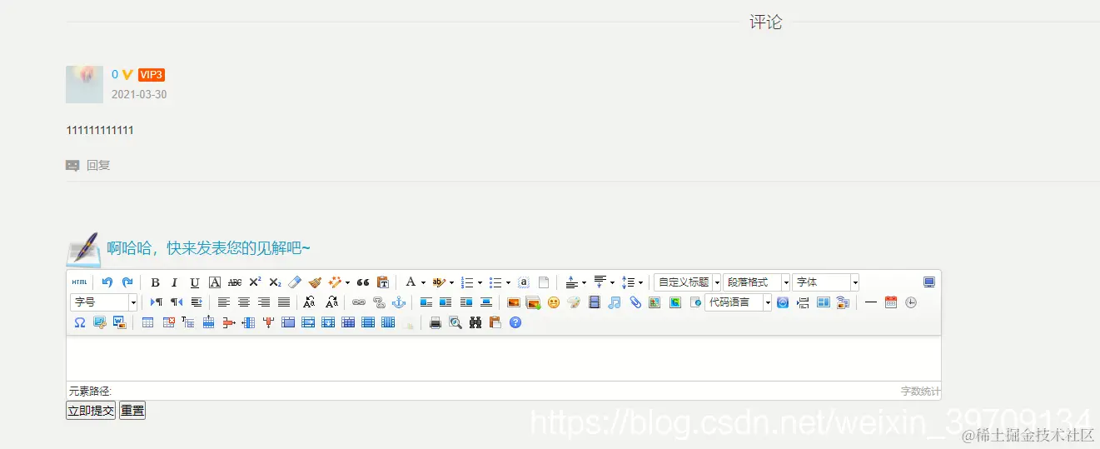The height and width of the screenshot is (449, 1100).
Task: Expand ordered list style arrow
Action: coord(480,282)
